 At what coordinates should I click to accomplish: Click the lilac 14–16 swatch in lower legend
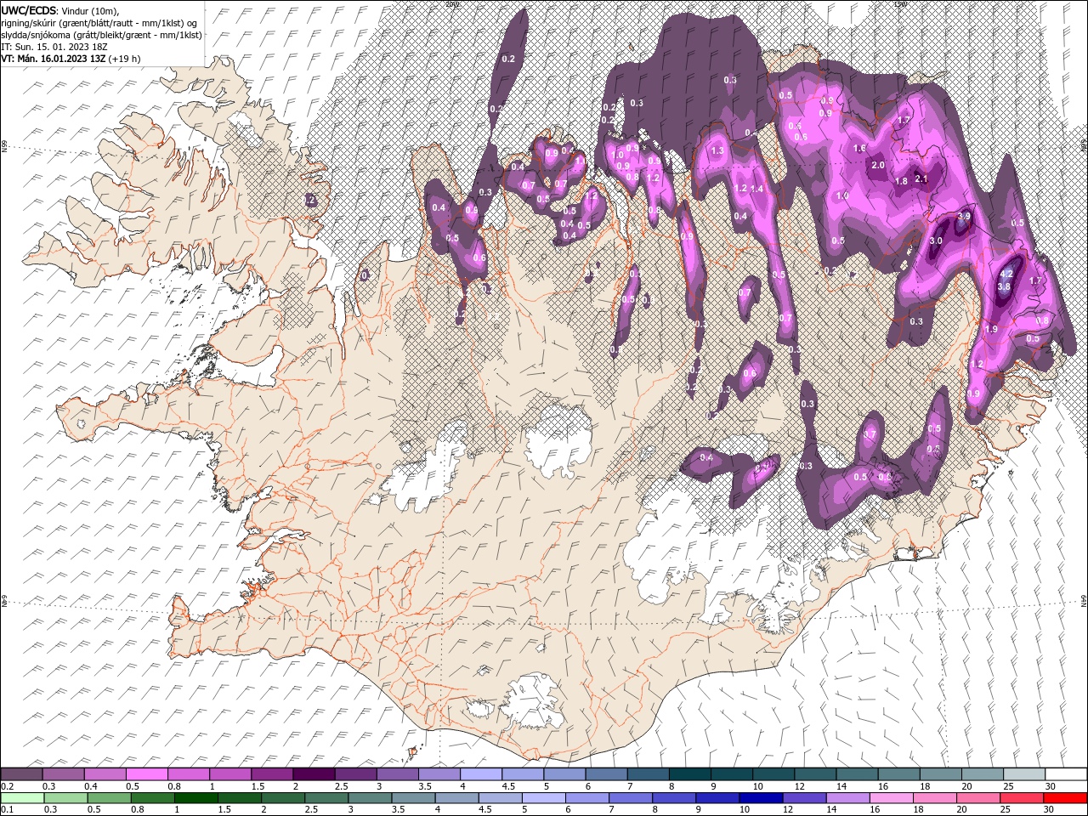coord(847,798)
